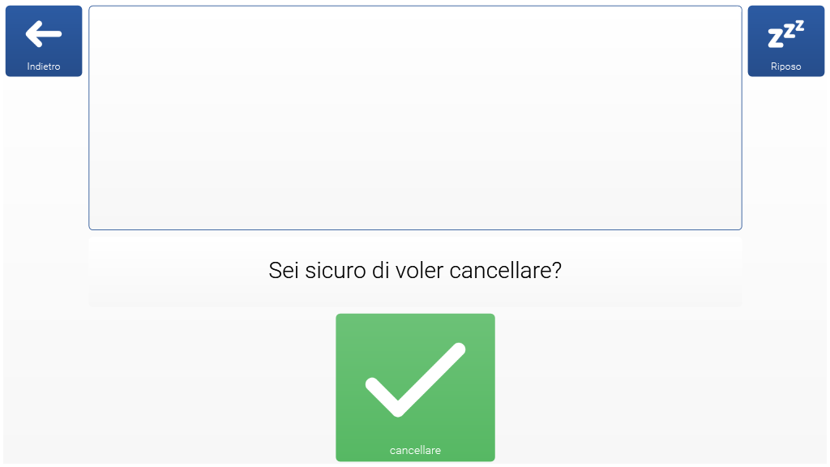Click the arrowhead tip of the back arrow
This screenshot has width=830, height=467.
click(x=29, y=34)
